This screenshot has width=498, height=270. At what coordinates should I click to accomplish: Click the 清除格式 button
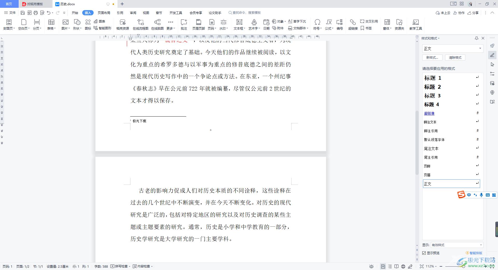[x=455, y=58]
